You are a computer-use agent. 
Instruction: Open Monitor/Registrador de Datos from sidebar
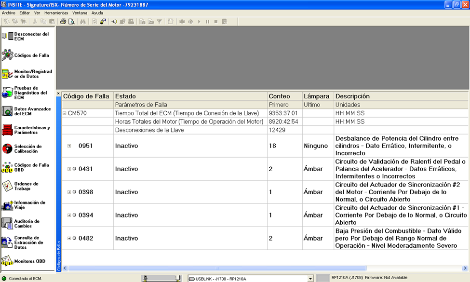(x=7, y=74)
